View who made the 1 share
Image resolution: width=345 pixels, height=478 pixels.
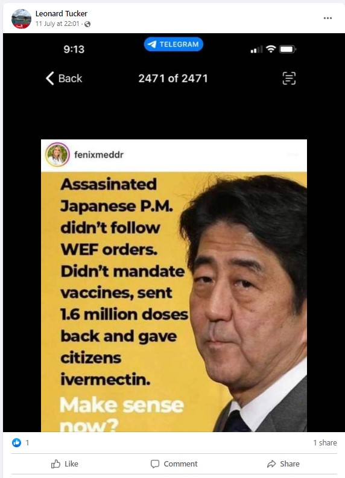325,442
